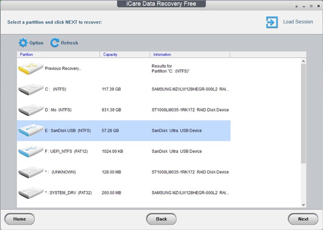Viewport: 323px width, 230px height.
Task: Go Back to the previous step
Action: pyautogui.click(x=161, y=219)
